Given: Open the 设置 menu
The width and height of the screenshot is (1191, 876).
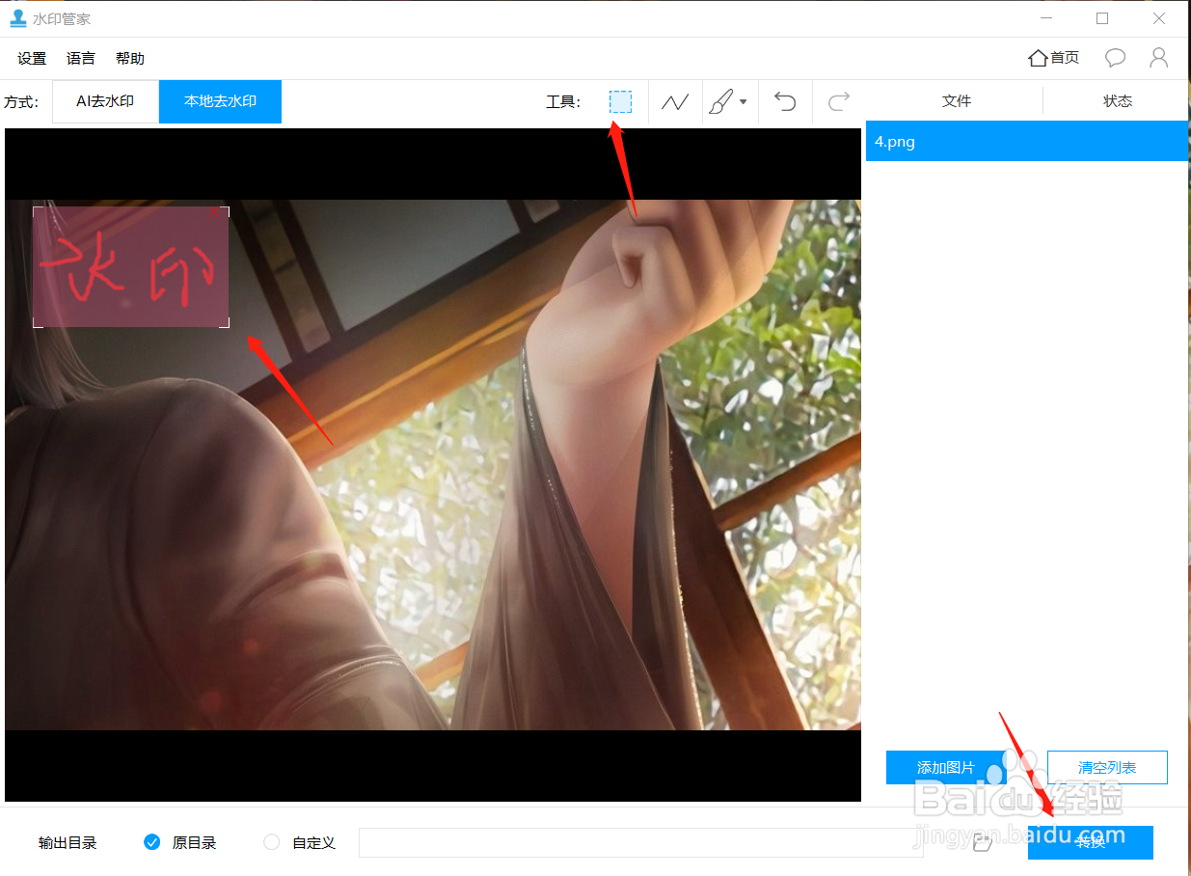Looking at the screenshot, I should (32, 59).
